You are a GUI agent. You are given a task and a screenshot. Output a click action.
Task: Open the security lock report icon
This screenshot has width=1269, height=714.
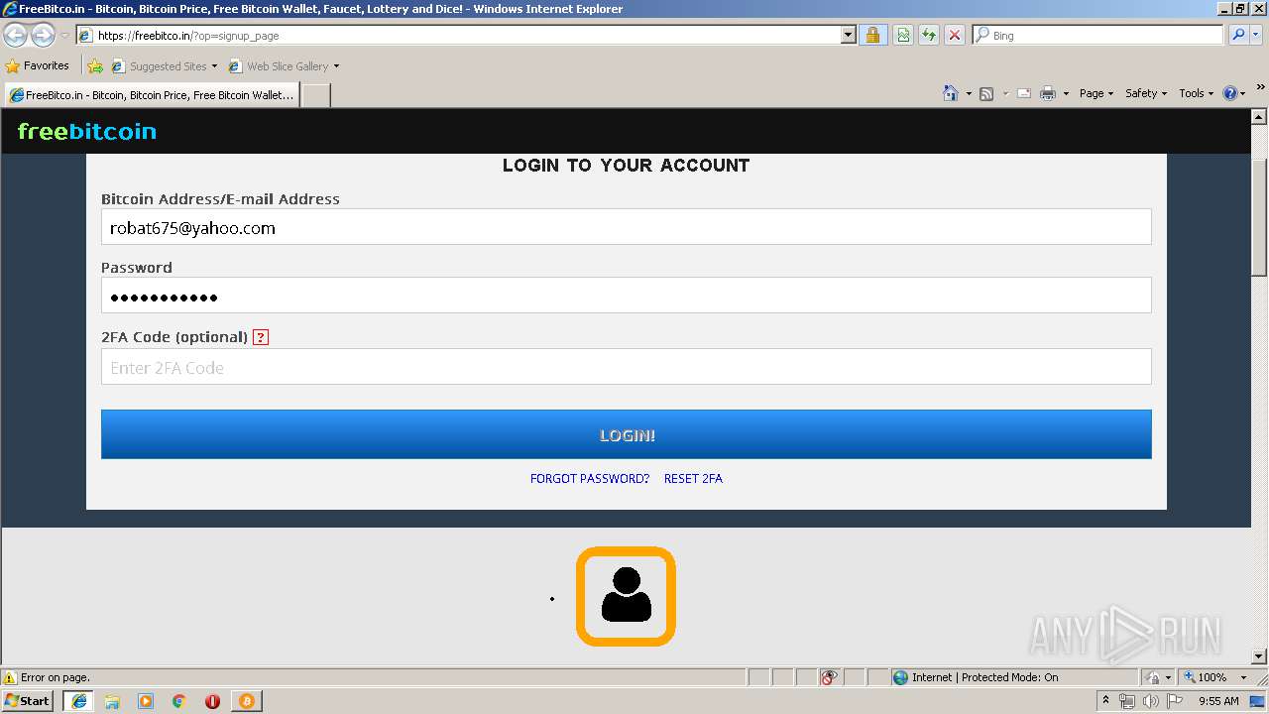872,36
